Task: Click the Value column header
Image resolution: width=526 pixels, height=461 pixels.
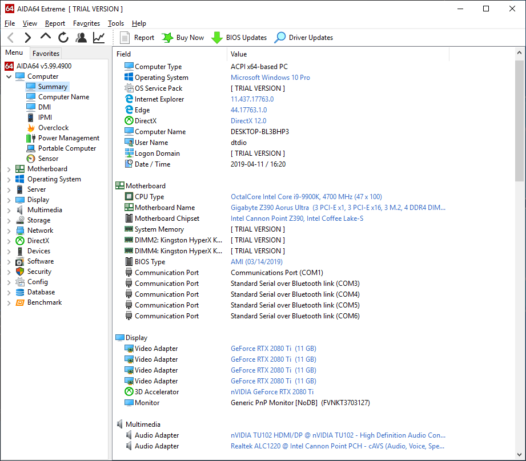Action: [x=338, y=54]
